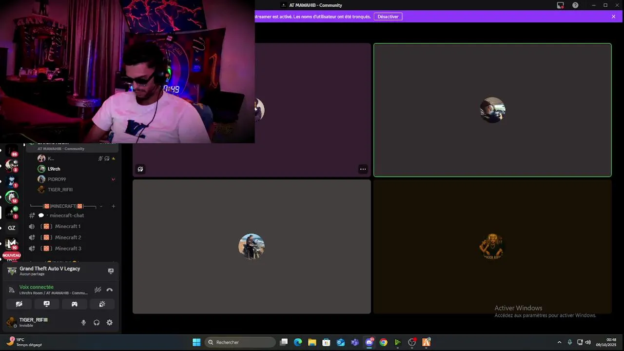The width and height of the screenshot is (624, 351).
Task: Open volume control in system tray
Action: [588, 342]
